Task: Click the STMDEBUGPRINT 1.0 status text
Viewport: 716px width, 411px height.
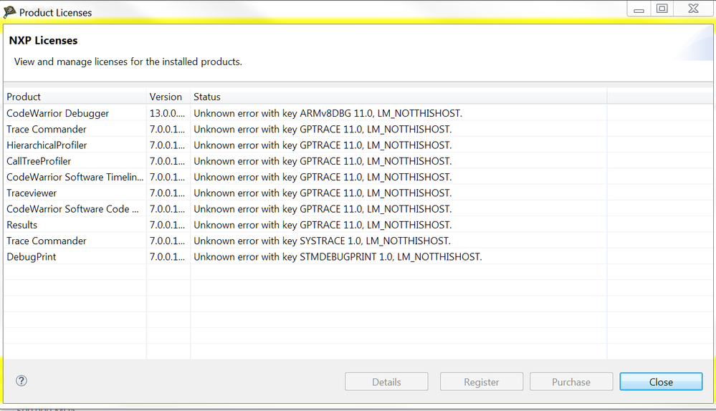Action: [338, 257]
